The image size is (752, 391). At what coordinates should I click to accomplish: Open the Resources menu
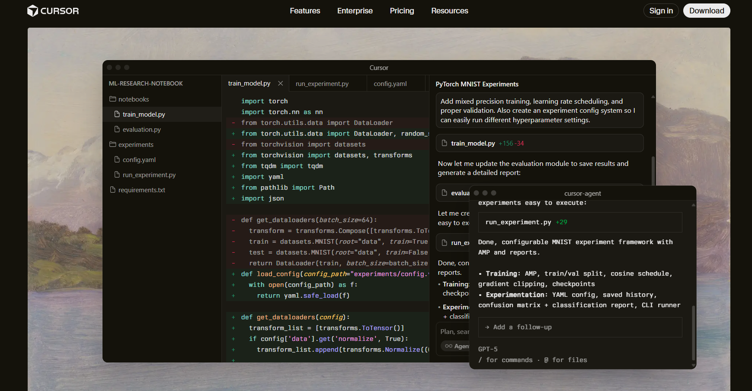[449, 11]
